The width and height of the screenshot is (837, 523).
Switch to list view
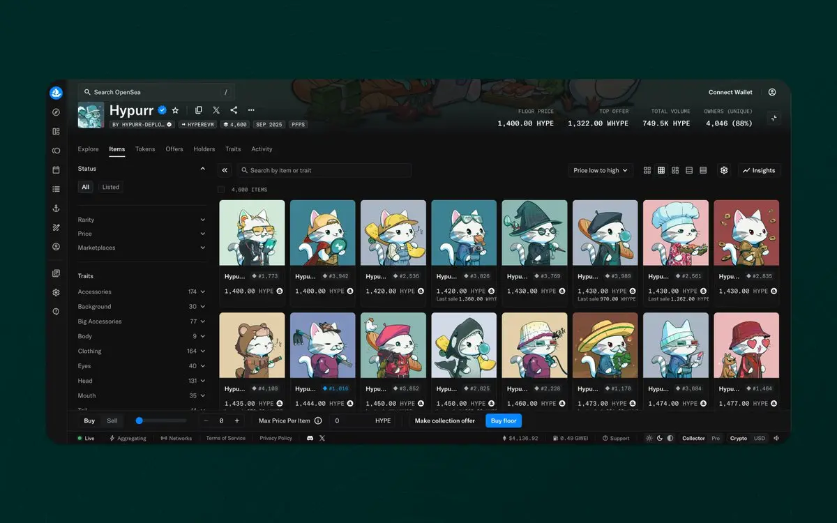pyautogui.click(x=689, y=170)
